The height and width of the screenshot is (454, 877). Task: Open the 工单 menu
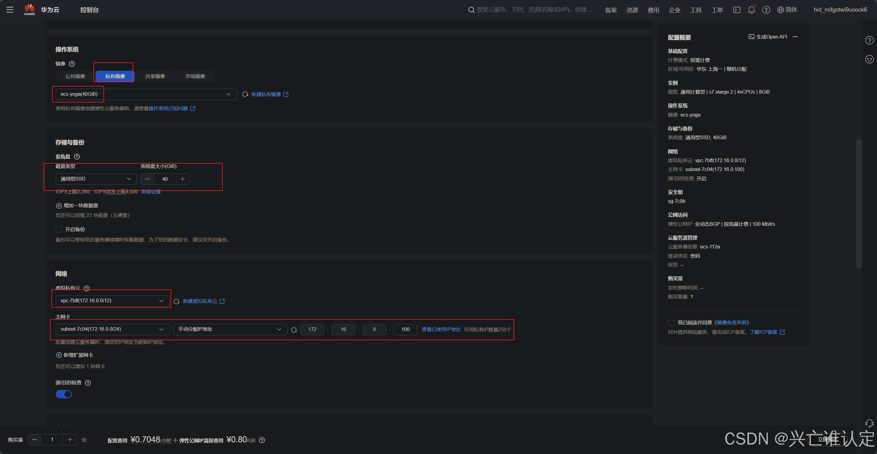[x=717, y=10]
